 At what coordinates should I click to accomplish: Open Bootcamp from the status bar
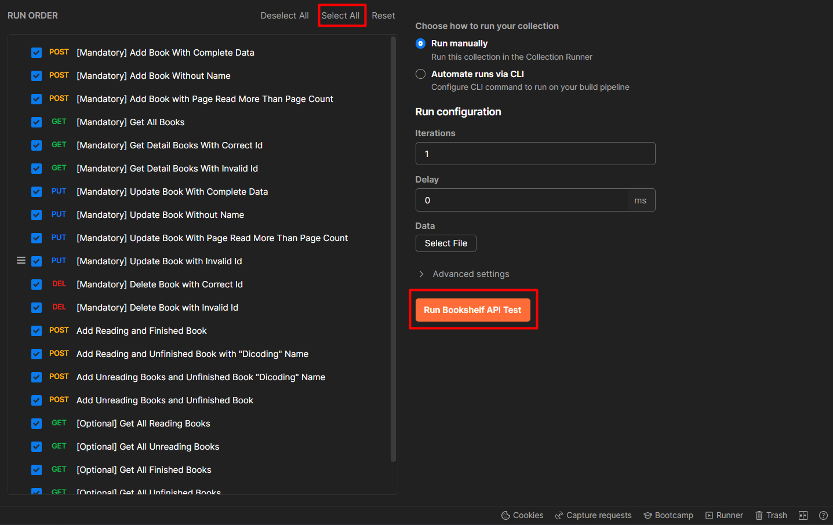click(x=668, y=515)
